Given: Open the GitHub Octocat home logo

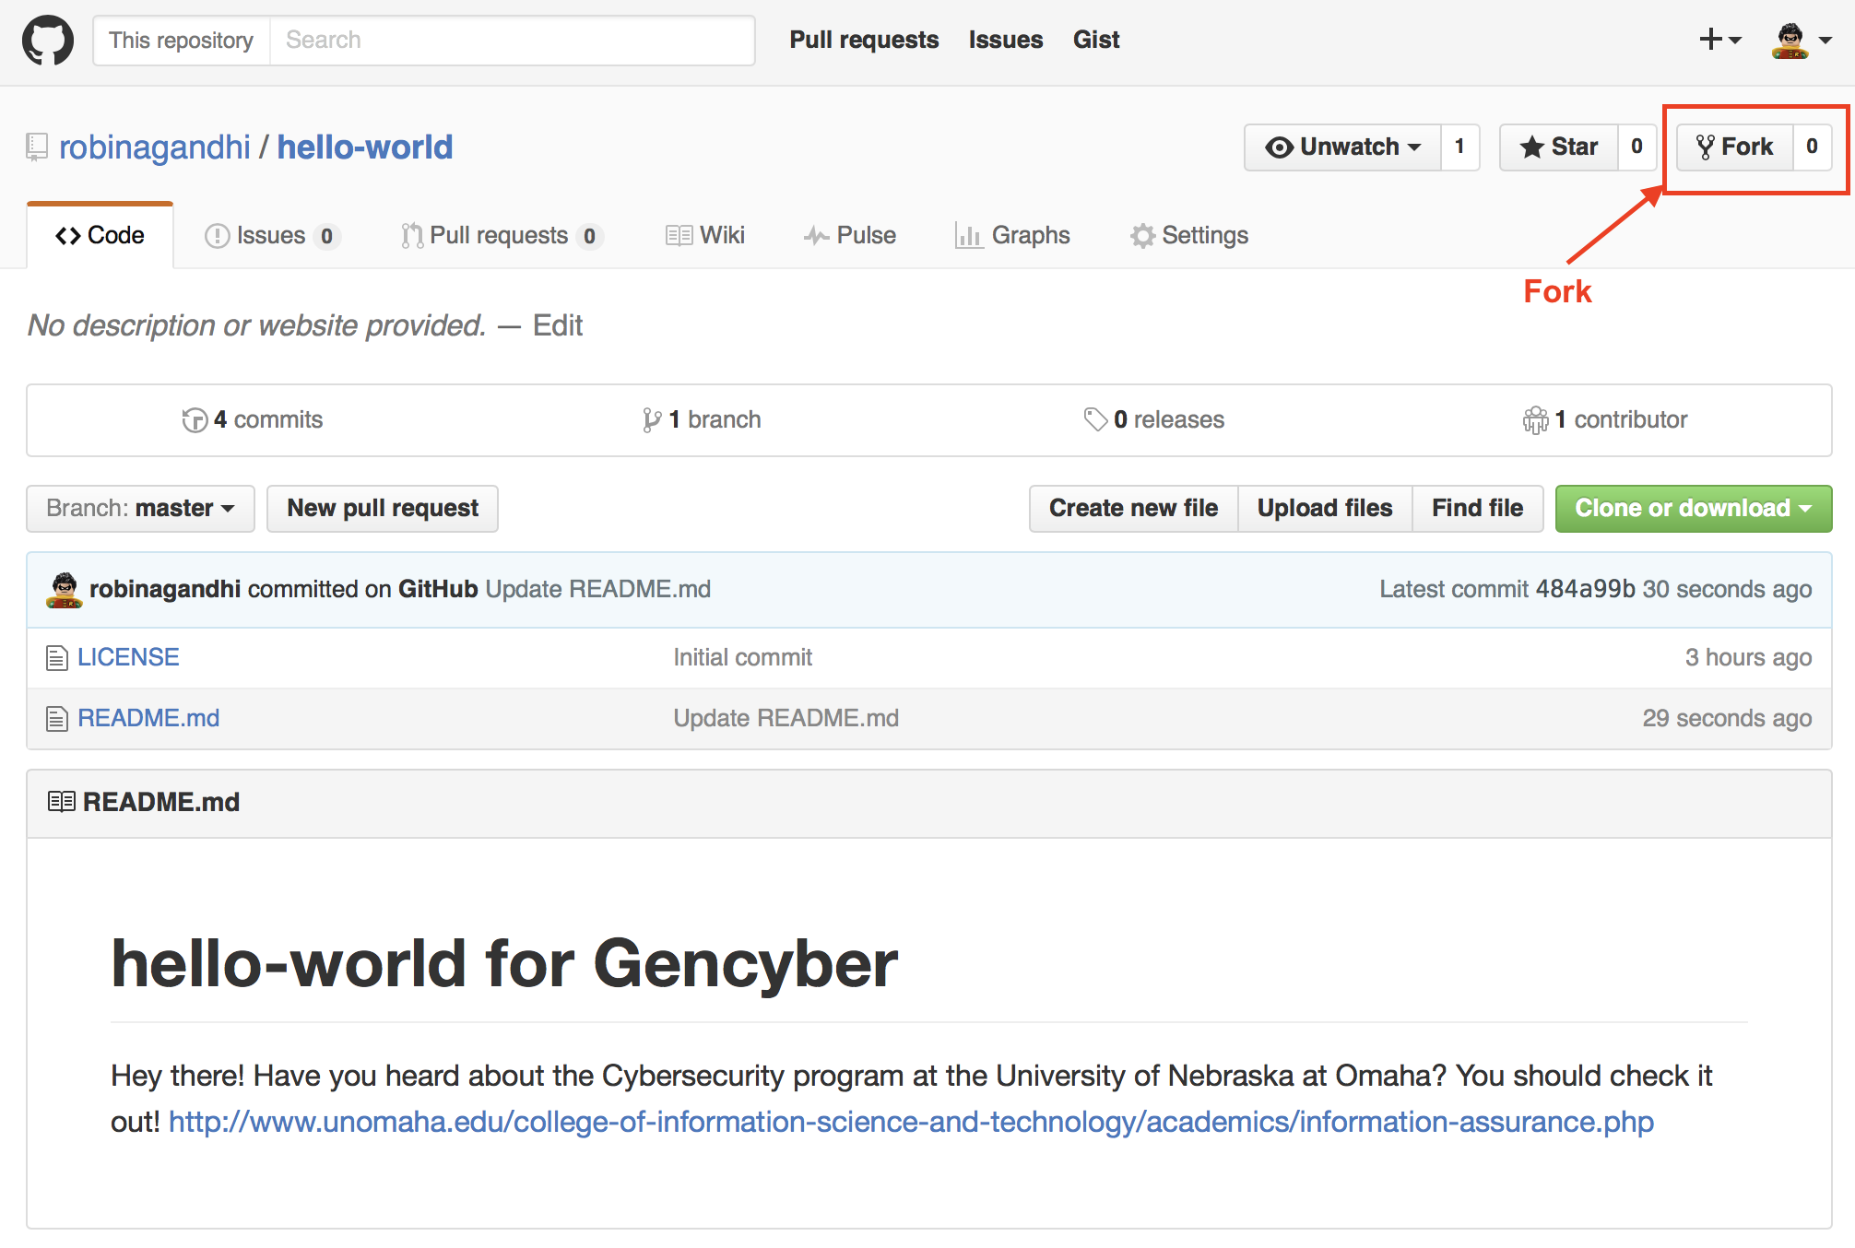Looking at the screenshot, I should pos(48,41).
